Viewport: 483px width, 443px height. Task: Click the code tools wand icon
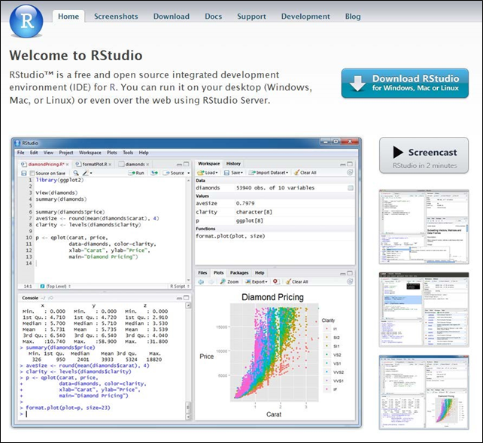pos(87,173)
